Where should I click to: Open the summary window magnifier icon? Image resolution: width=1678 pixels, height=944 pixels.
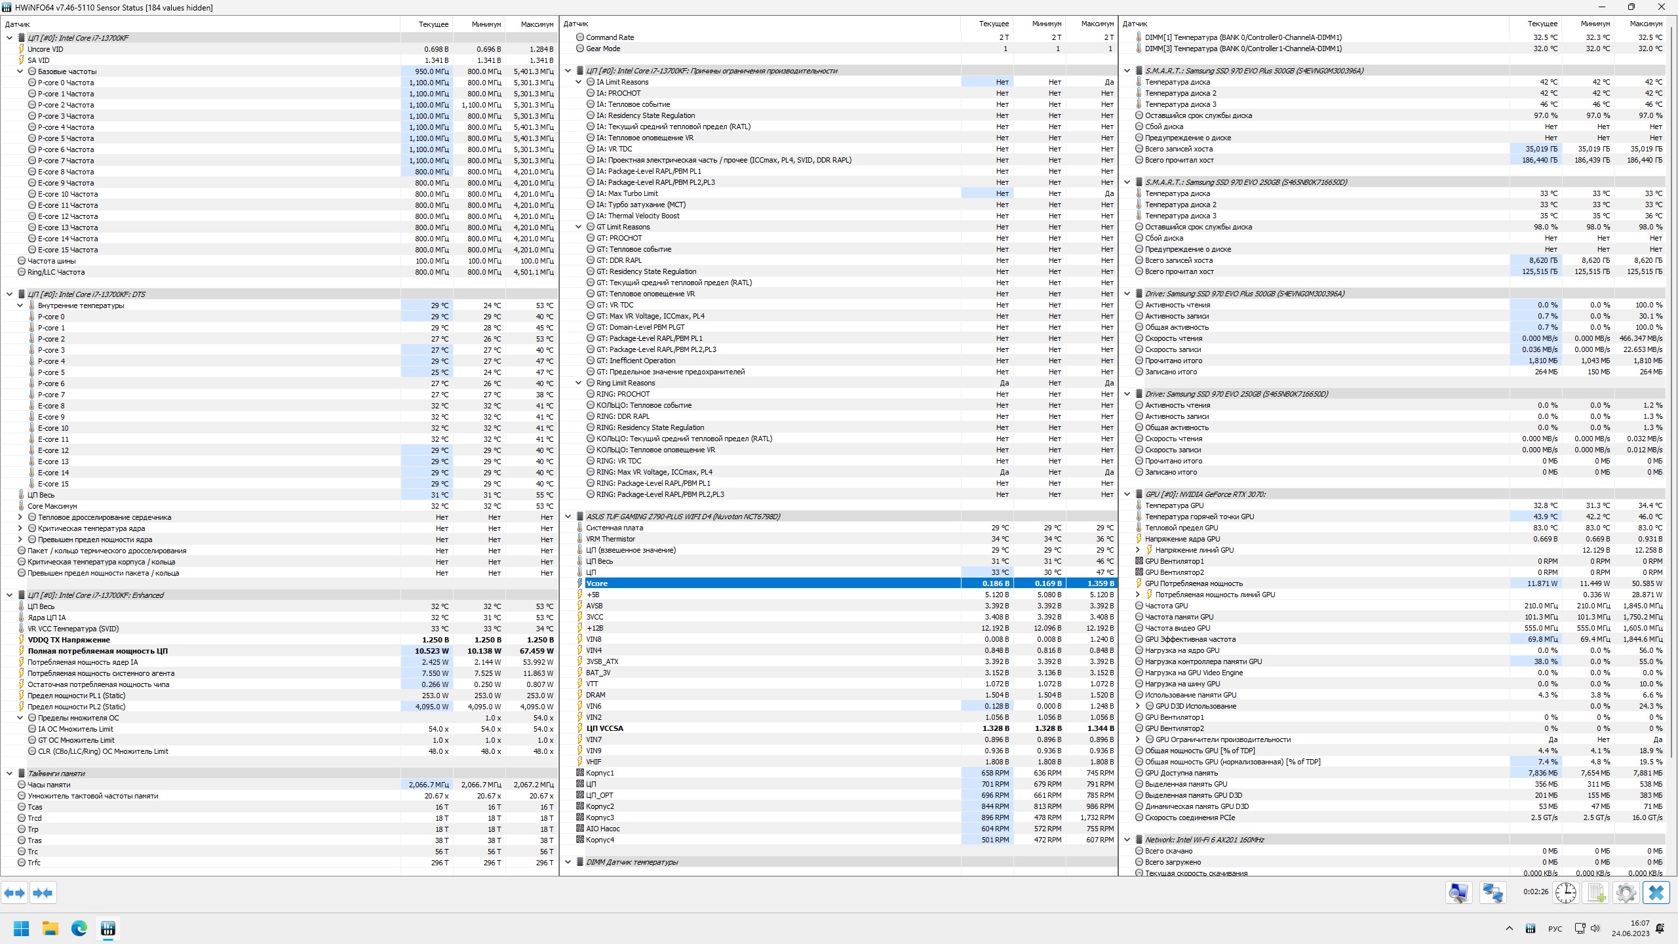click(1458, 893)
